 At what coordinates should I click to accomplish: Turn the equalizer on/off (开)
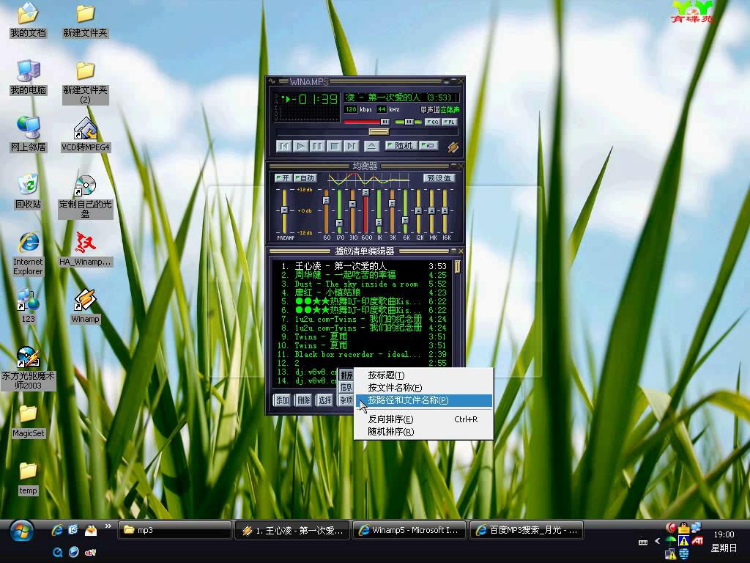pyautogui.click(x=283, y=178)
